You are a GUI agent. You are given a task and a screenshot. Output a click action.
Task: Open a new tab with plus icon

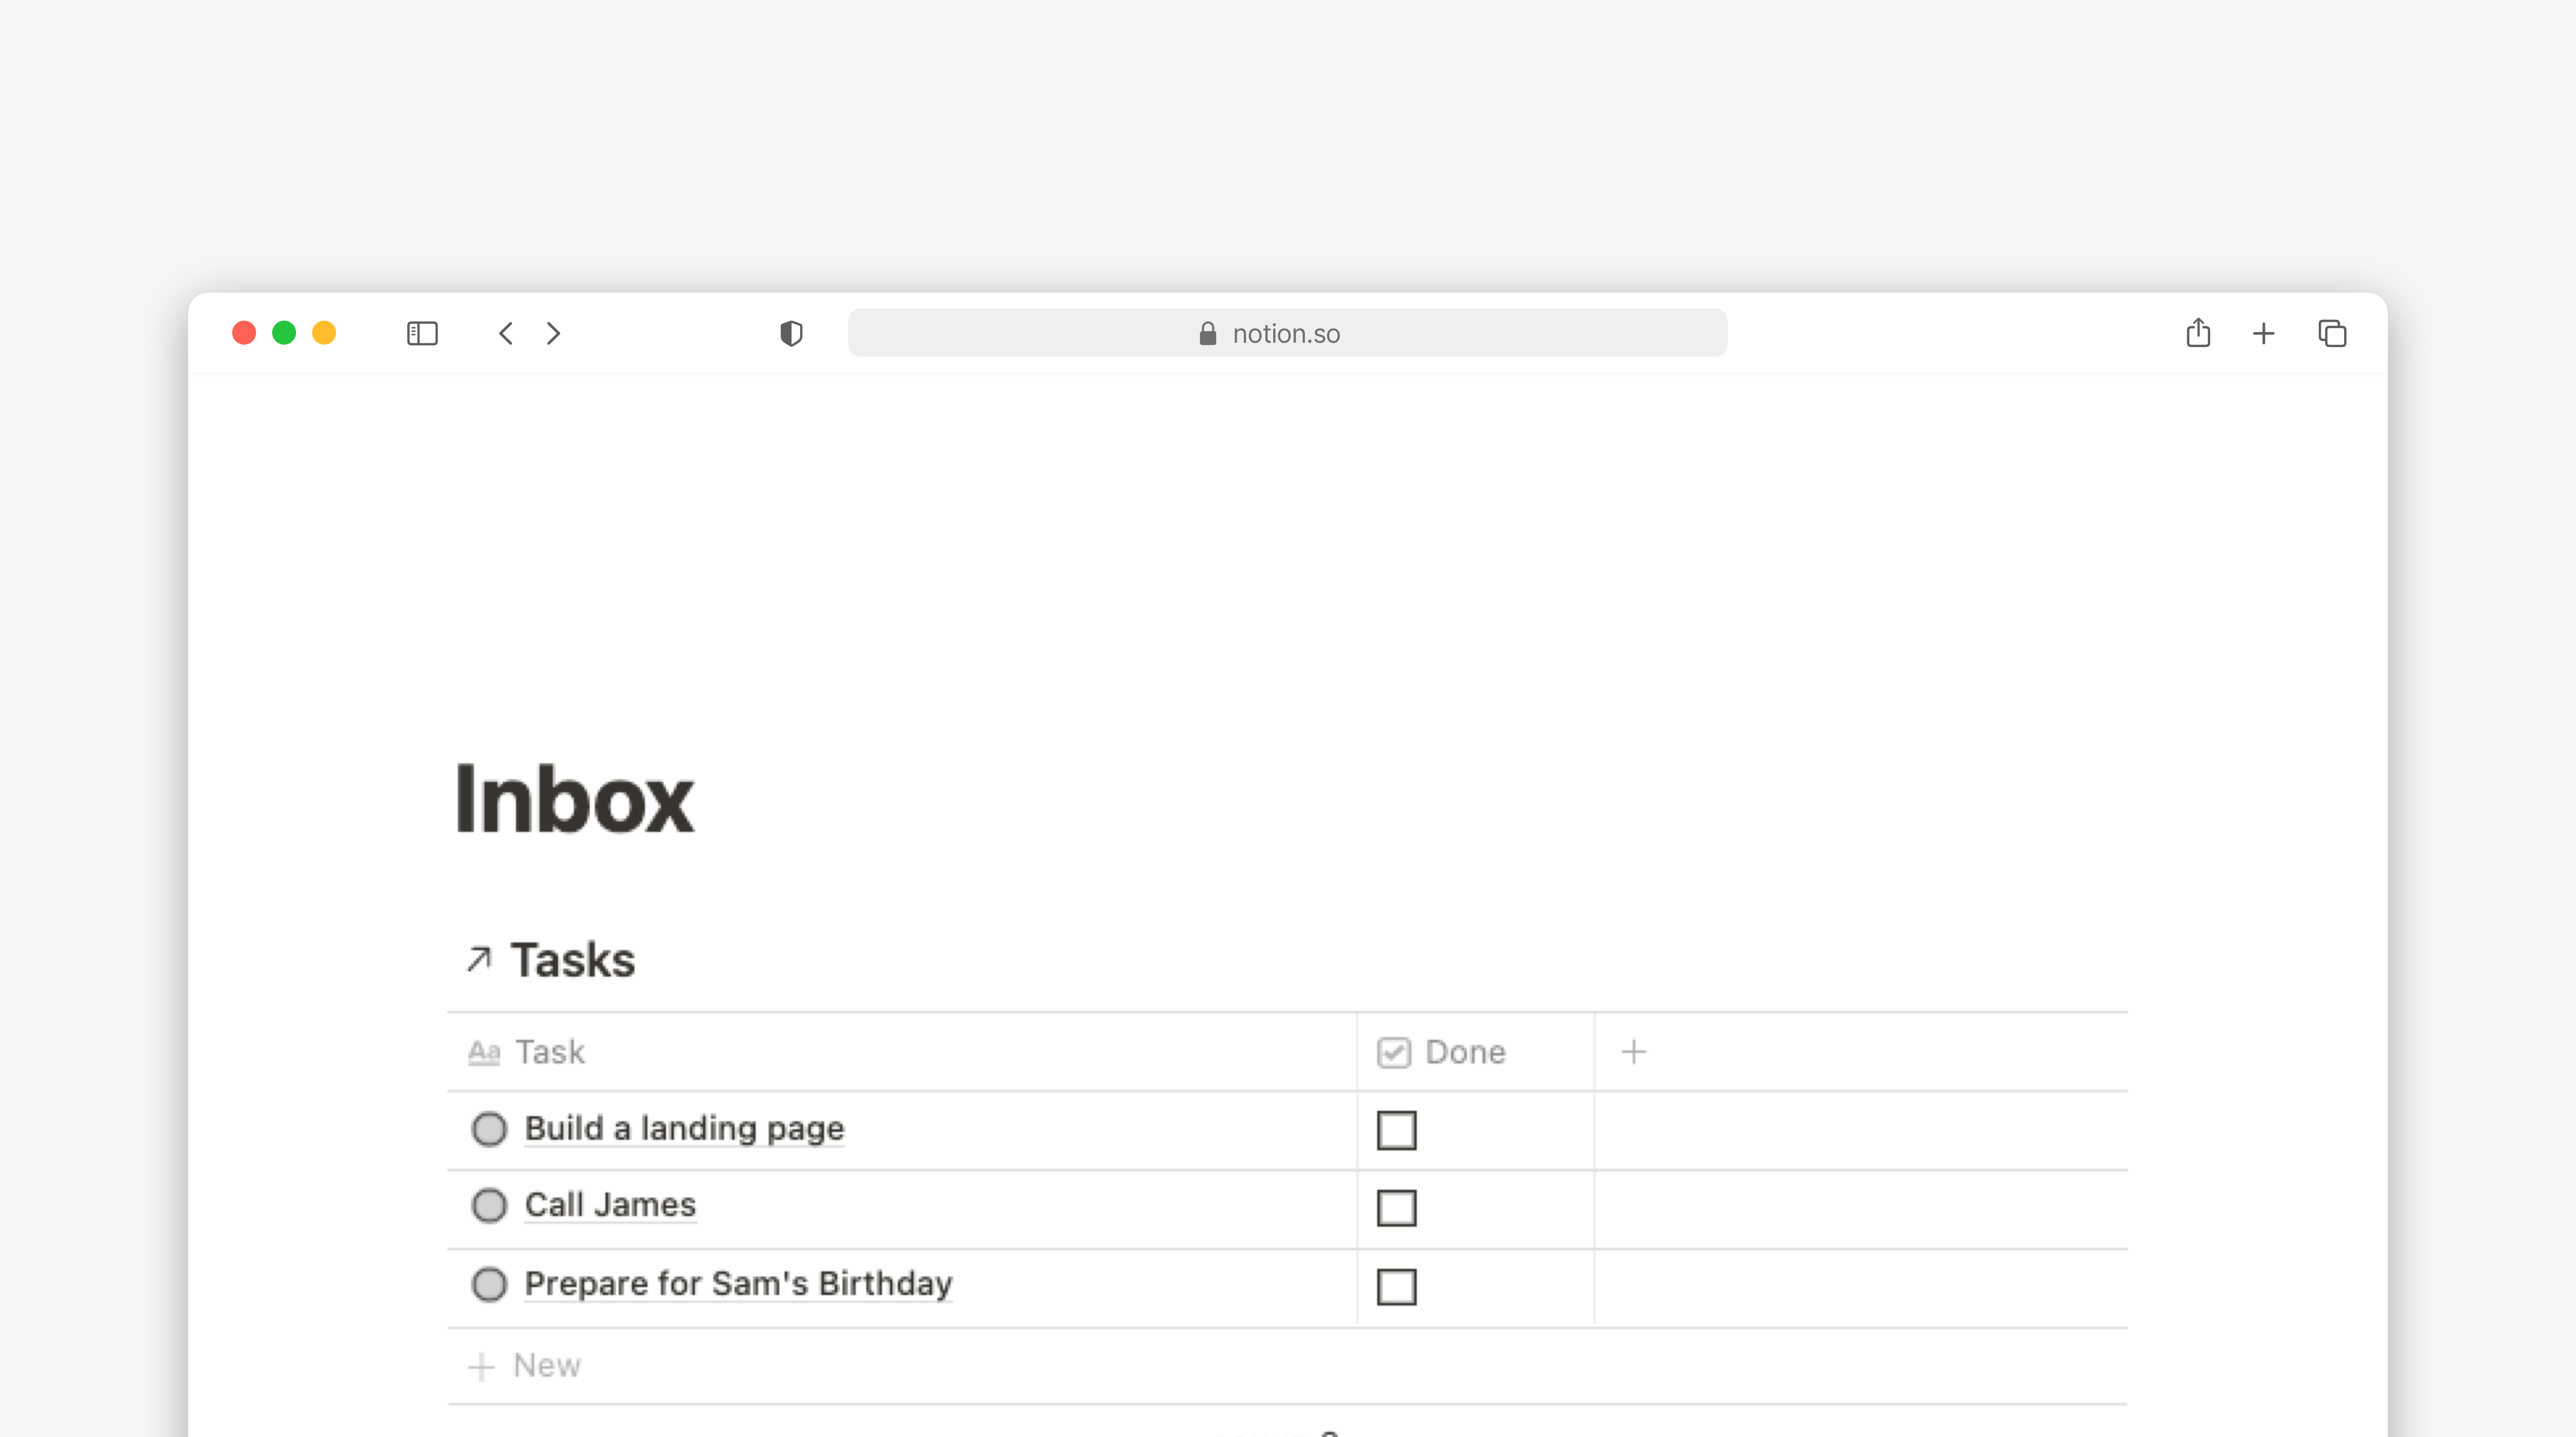click(2263, 333)
